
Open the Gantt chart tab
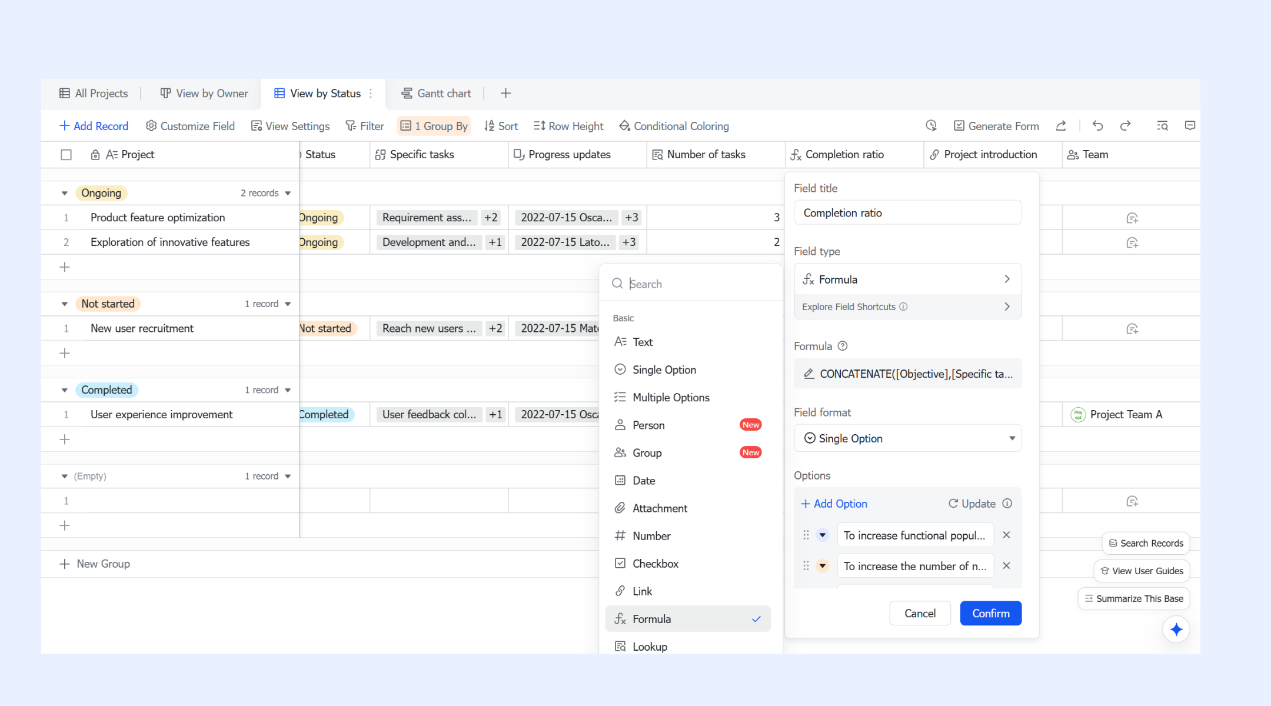point(436,93)
